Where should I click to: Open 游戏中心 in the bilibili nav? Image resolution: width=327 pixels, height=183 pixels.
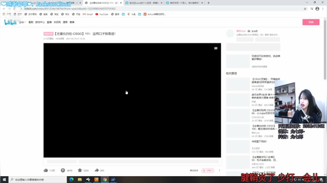point(40,22)
